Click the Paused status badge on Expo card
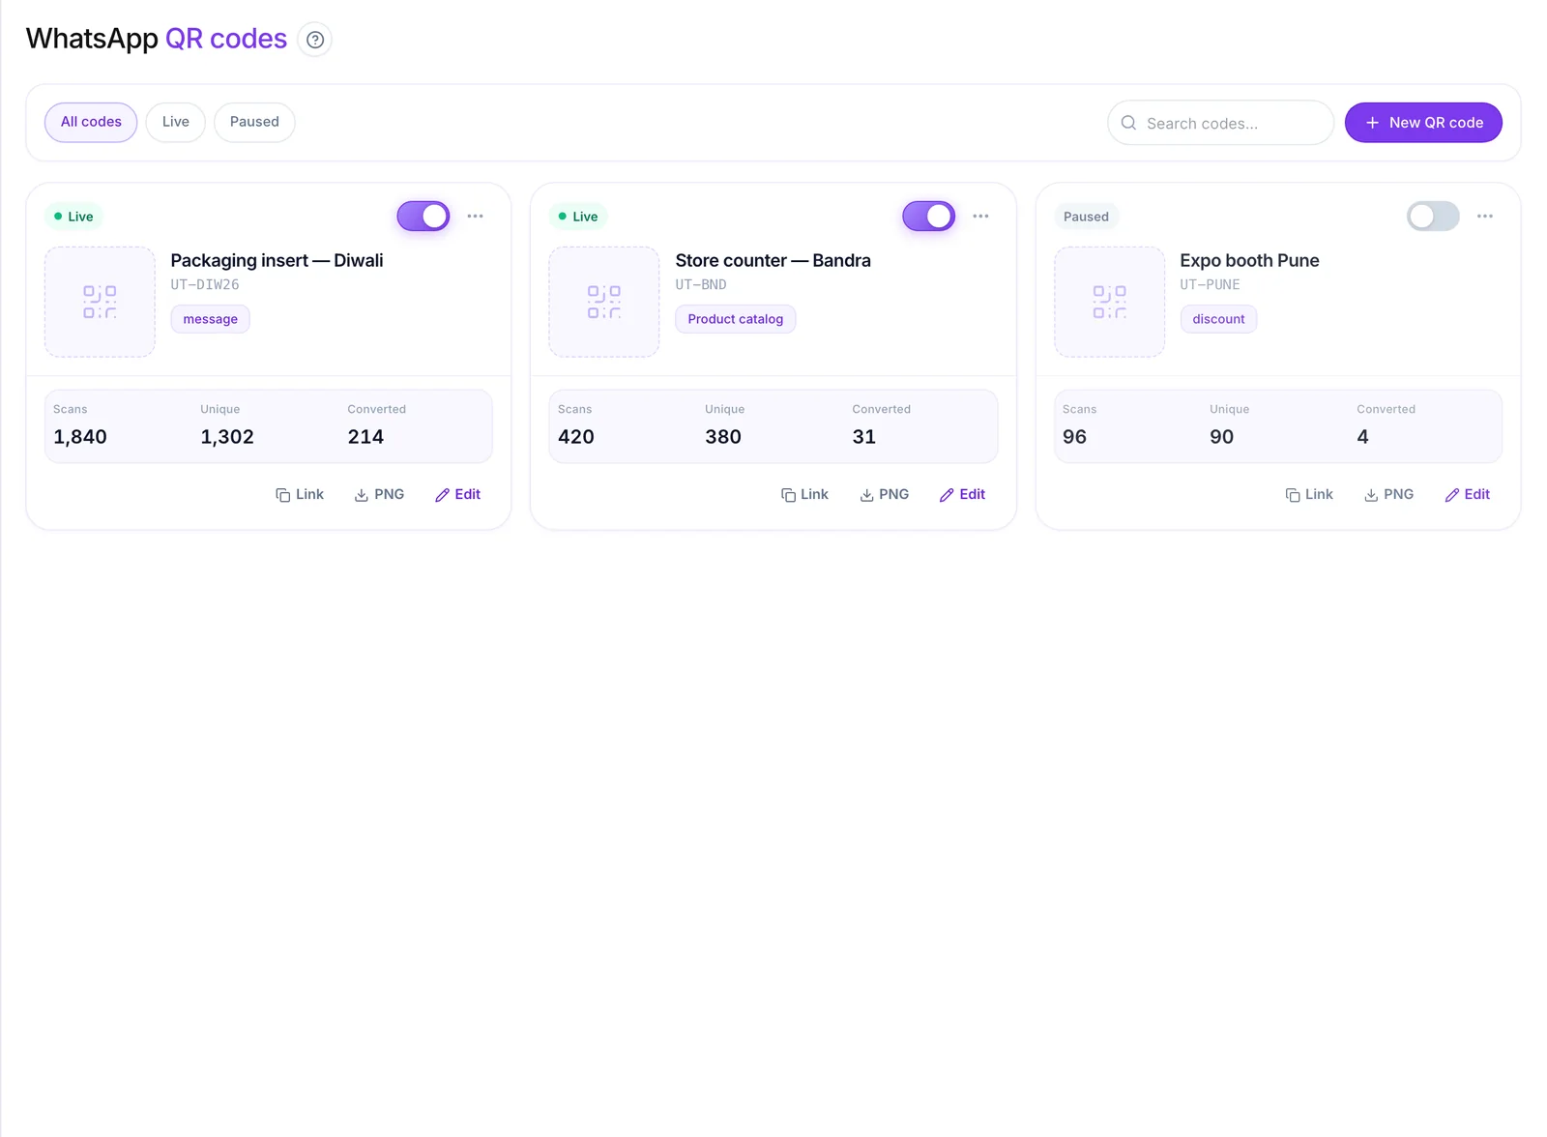This screenshot has width=1547, height=1137. (1086, 217)
